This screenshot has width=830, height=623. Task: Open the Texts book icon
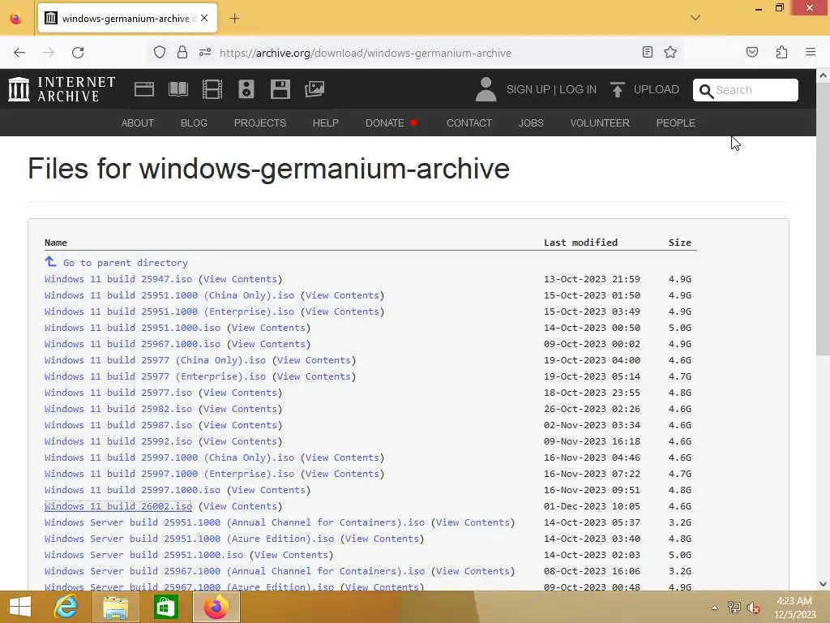click(178, 89)
